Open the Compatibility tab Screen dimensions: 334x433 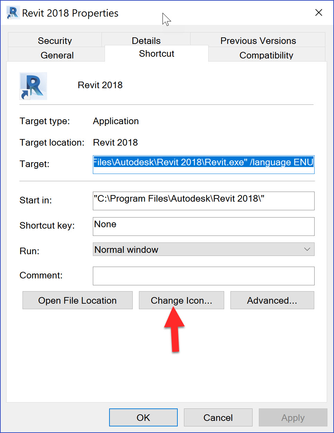point(266,55)
